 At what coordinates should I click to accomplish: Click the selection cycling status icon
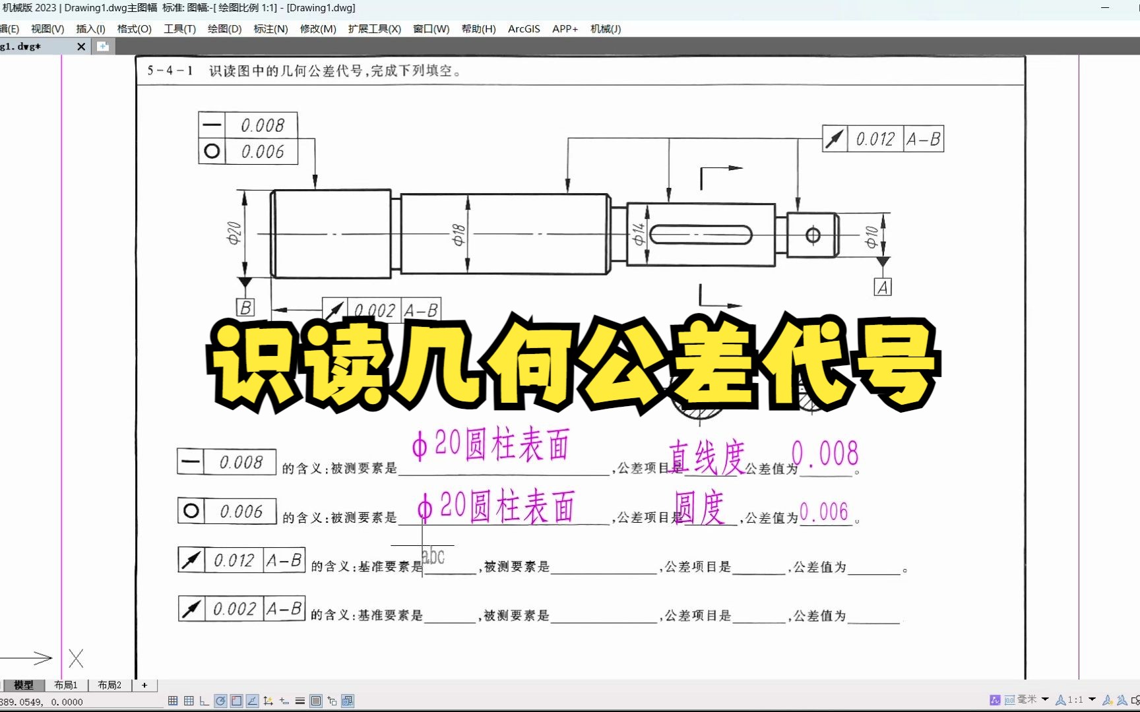coord(332,701)
